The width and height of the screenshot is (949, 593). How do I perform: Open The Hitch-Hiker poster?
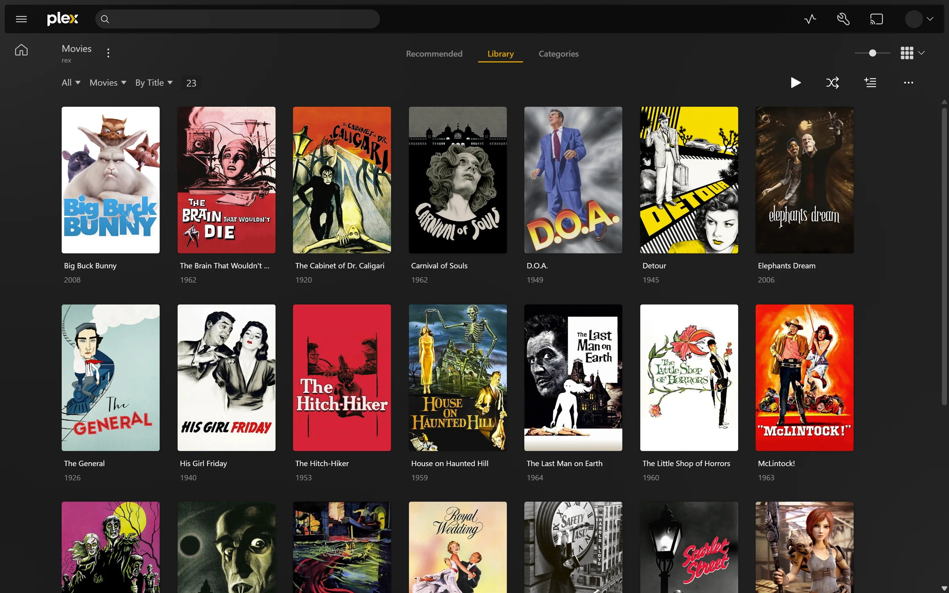pos(342,378)
